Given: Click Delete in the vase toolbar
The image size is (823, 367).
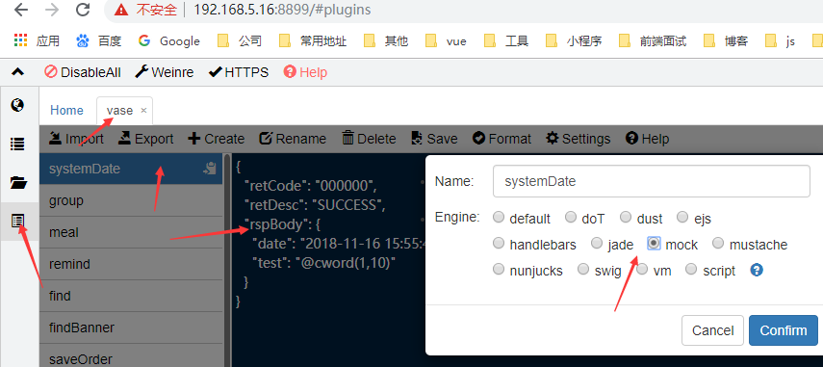Looking at the screenshot, I should click(x=369, y=139).
